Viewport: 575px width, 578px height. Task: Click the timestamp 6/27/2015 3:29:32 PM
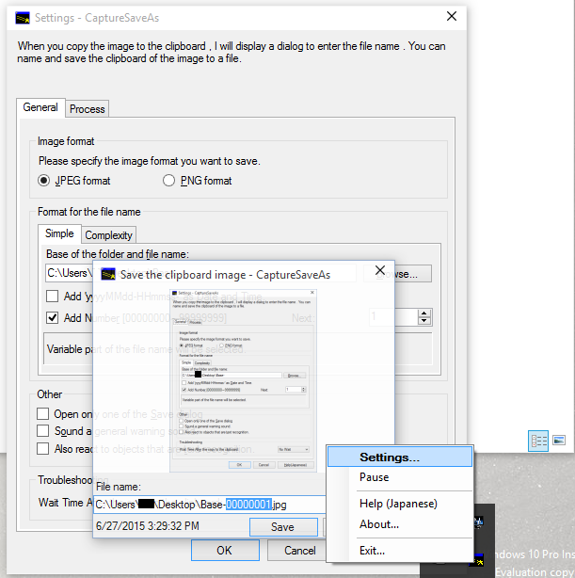coord(148,525)
